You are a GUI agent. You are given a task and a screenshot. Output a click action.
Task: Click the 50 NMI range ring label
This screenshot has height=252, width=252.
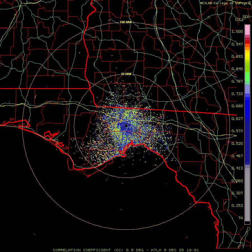126,74
